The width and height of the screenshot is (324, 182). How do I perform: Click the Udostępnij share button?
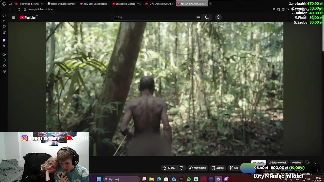coord(197,168)
